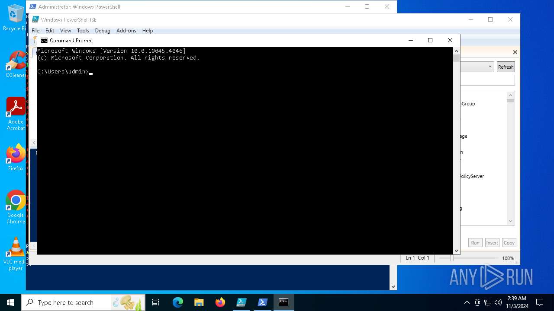Image resolution: width=554 pixels, height=311 pixels.
Task: Open Google Chrome desktop shortcut
Action: point(16,207)
